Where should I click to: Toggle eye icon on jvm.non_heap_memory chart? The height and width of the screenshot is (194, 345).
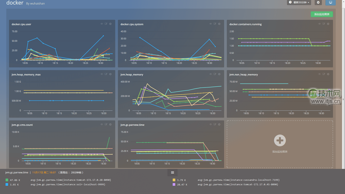tap(319, 74)
